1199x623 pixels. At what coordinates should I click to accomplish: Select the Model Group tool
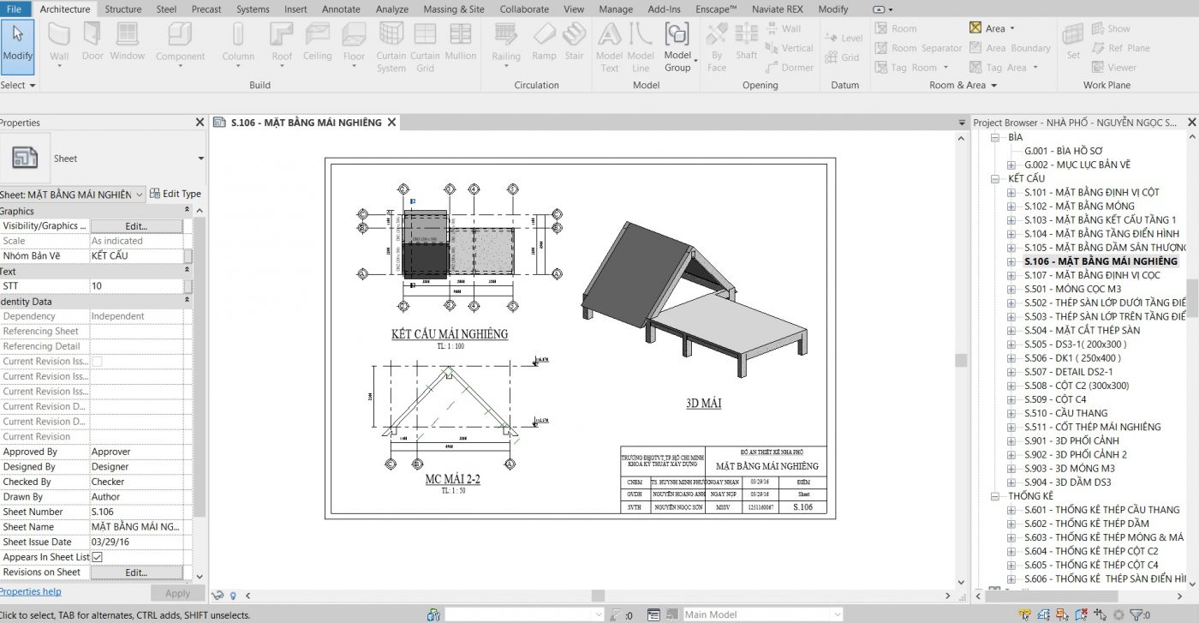click(677, 45)
